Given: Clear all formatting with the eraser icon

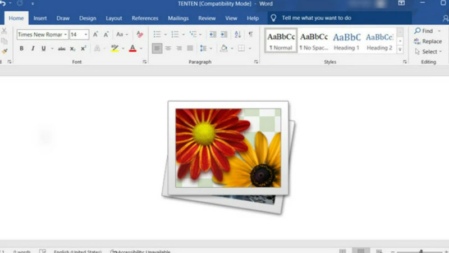Looking at the screenshot, I should (x=140, y=34).
